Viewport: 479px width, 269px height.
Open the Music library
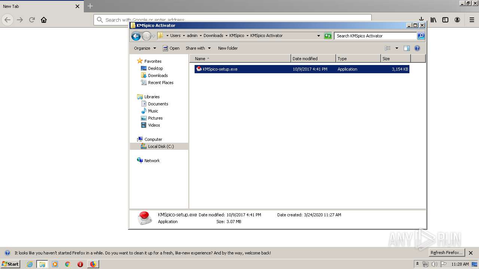pyautogui.click(x=150, y=111)
